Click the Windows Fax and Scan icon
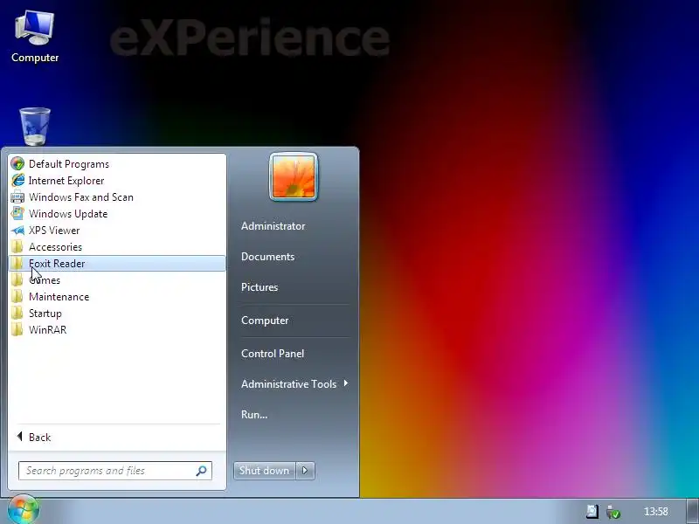699x524 pixels. click(x=17, y=197)
